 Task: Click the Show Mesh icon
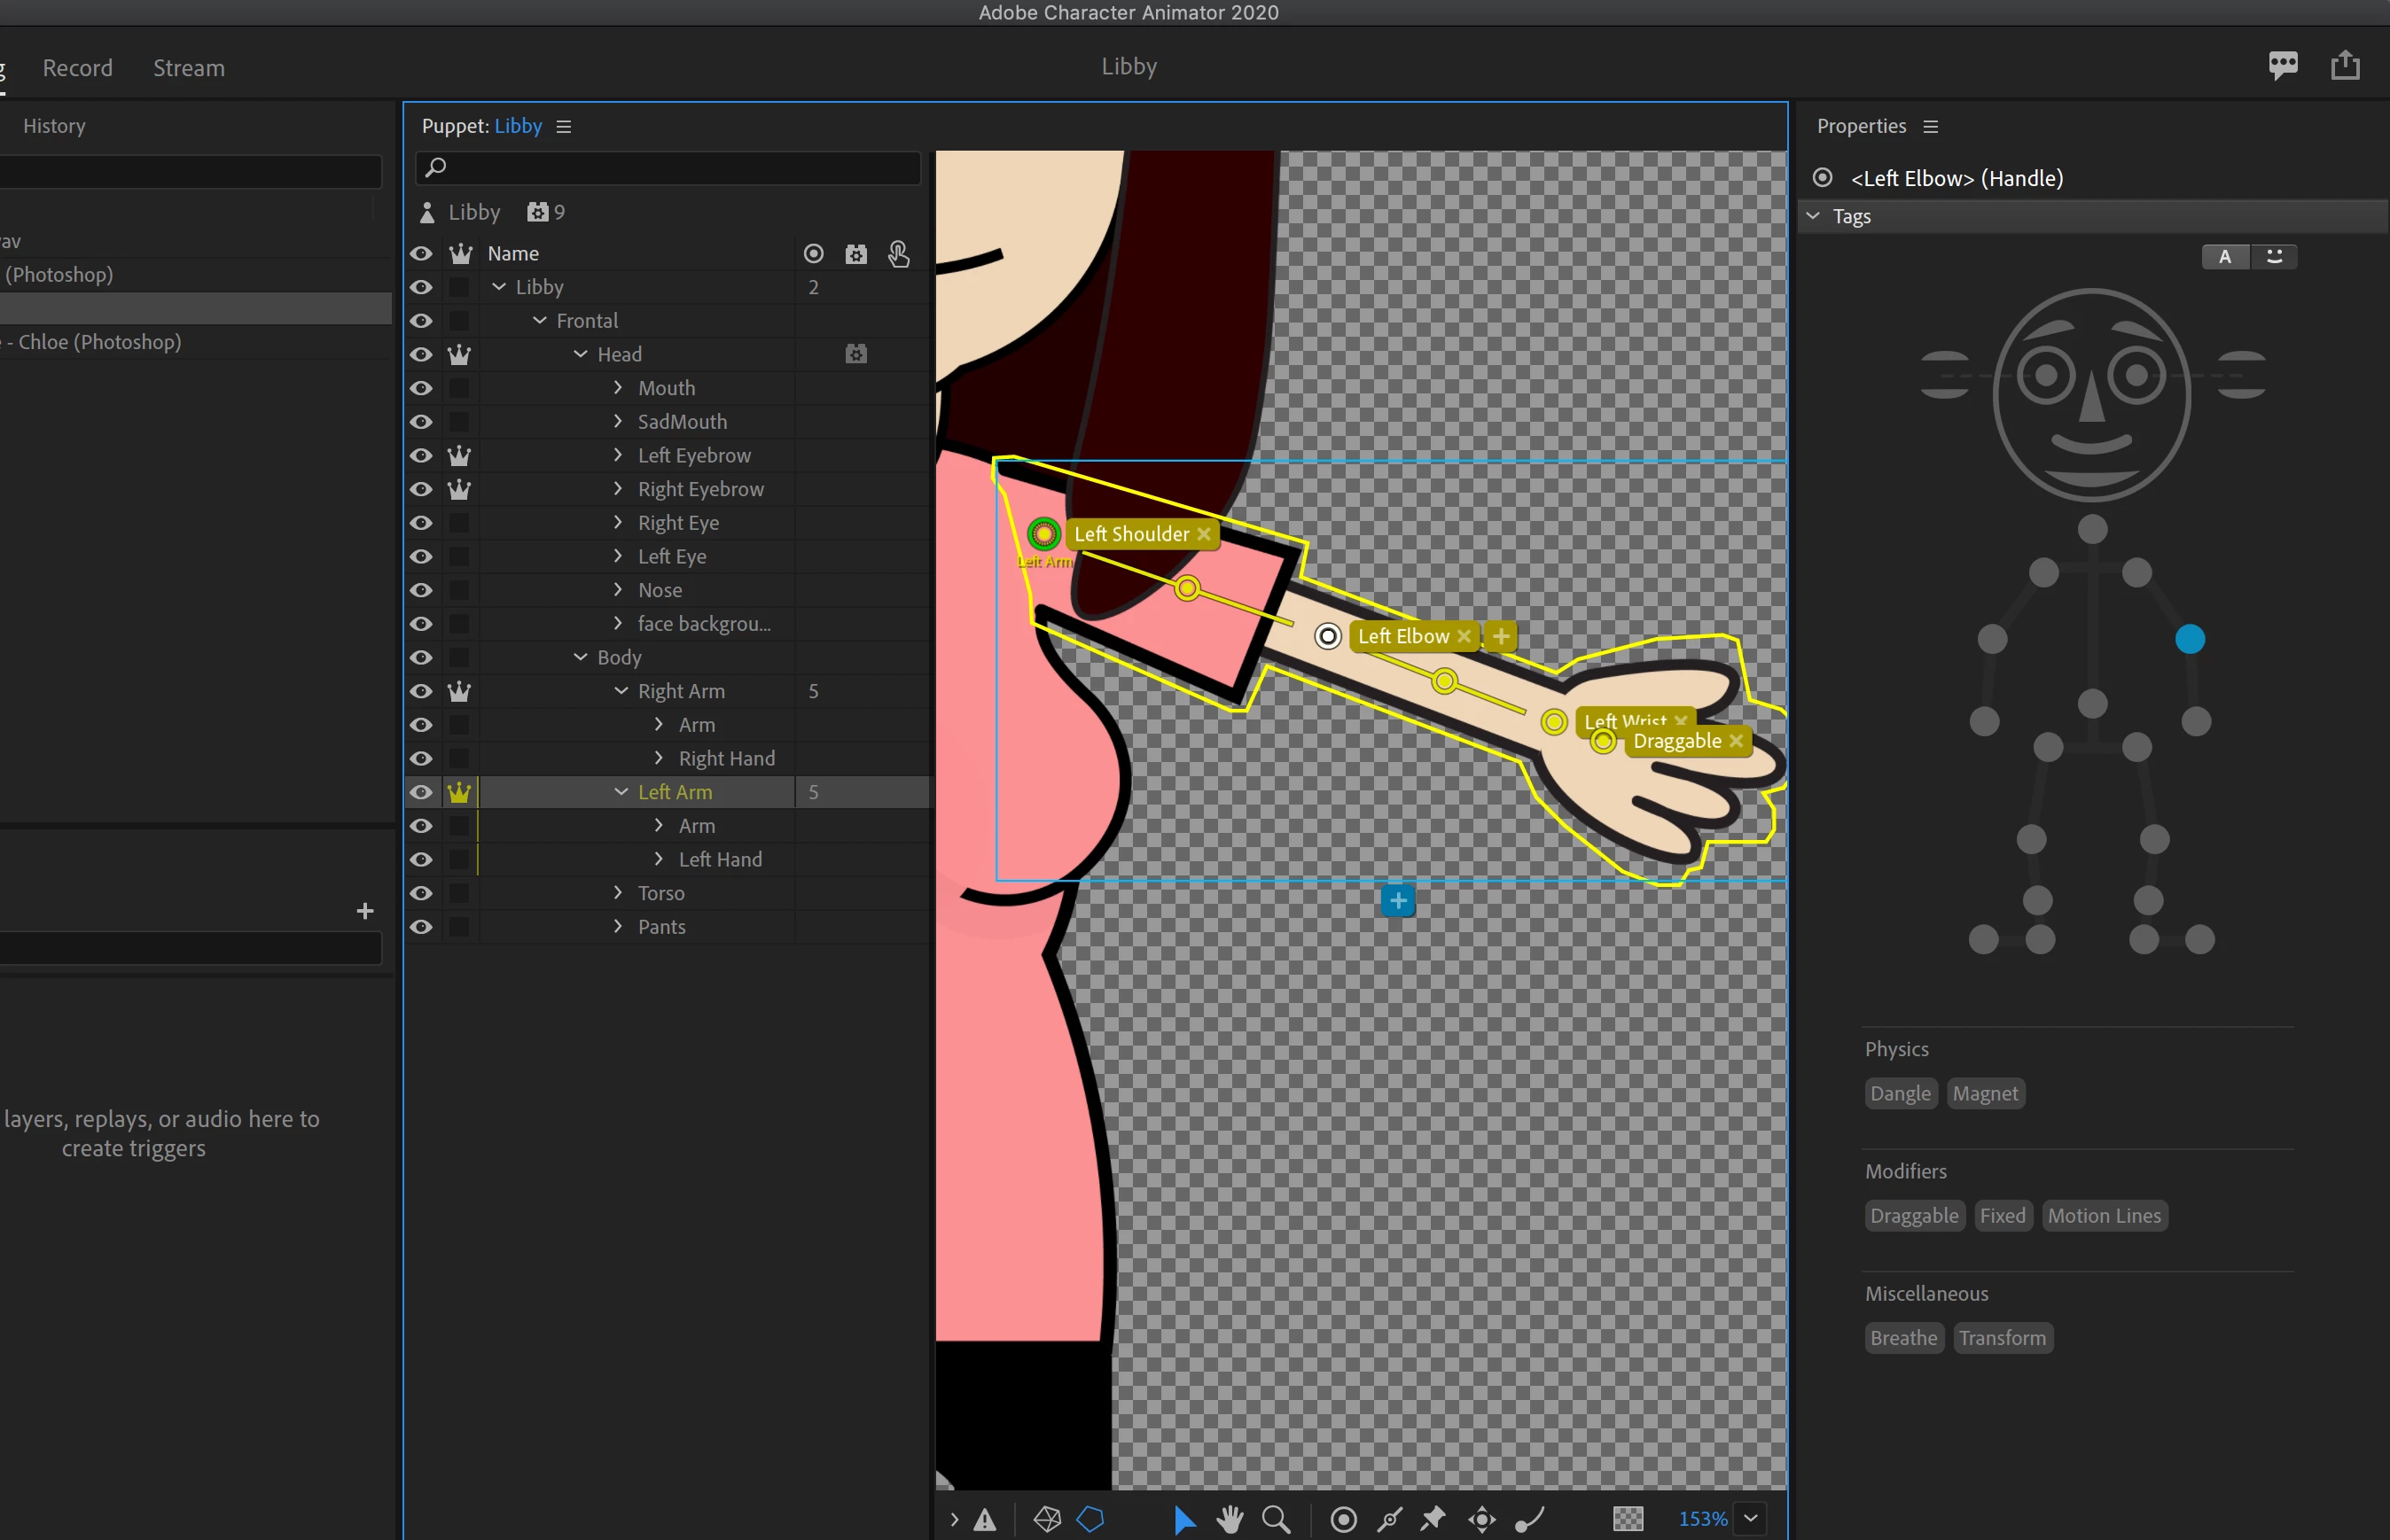(x=1046, y=1519)
